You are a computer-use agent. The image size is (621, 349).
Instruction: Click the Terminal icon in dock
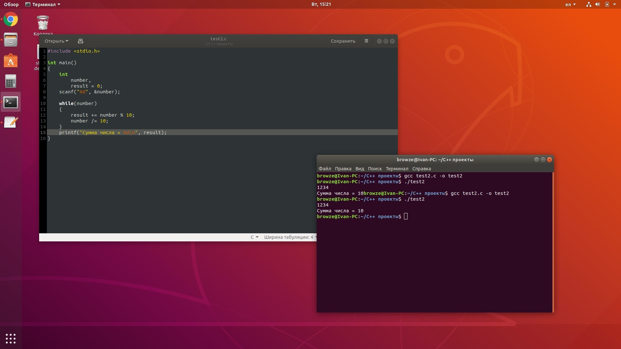pos(11,102)
